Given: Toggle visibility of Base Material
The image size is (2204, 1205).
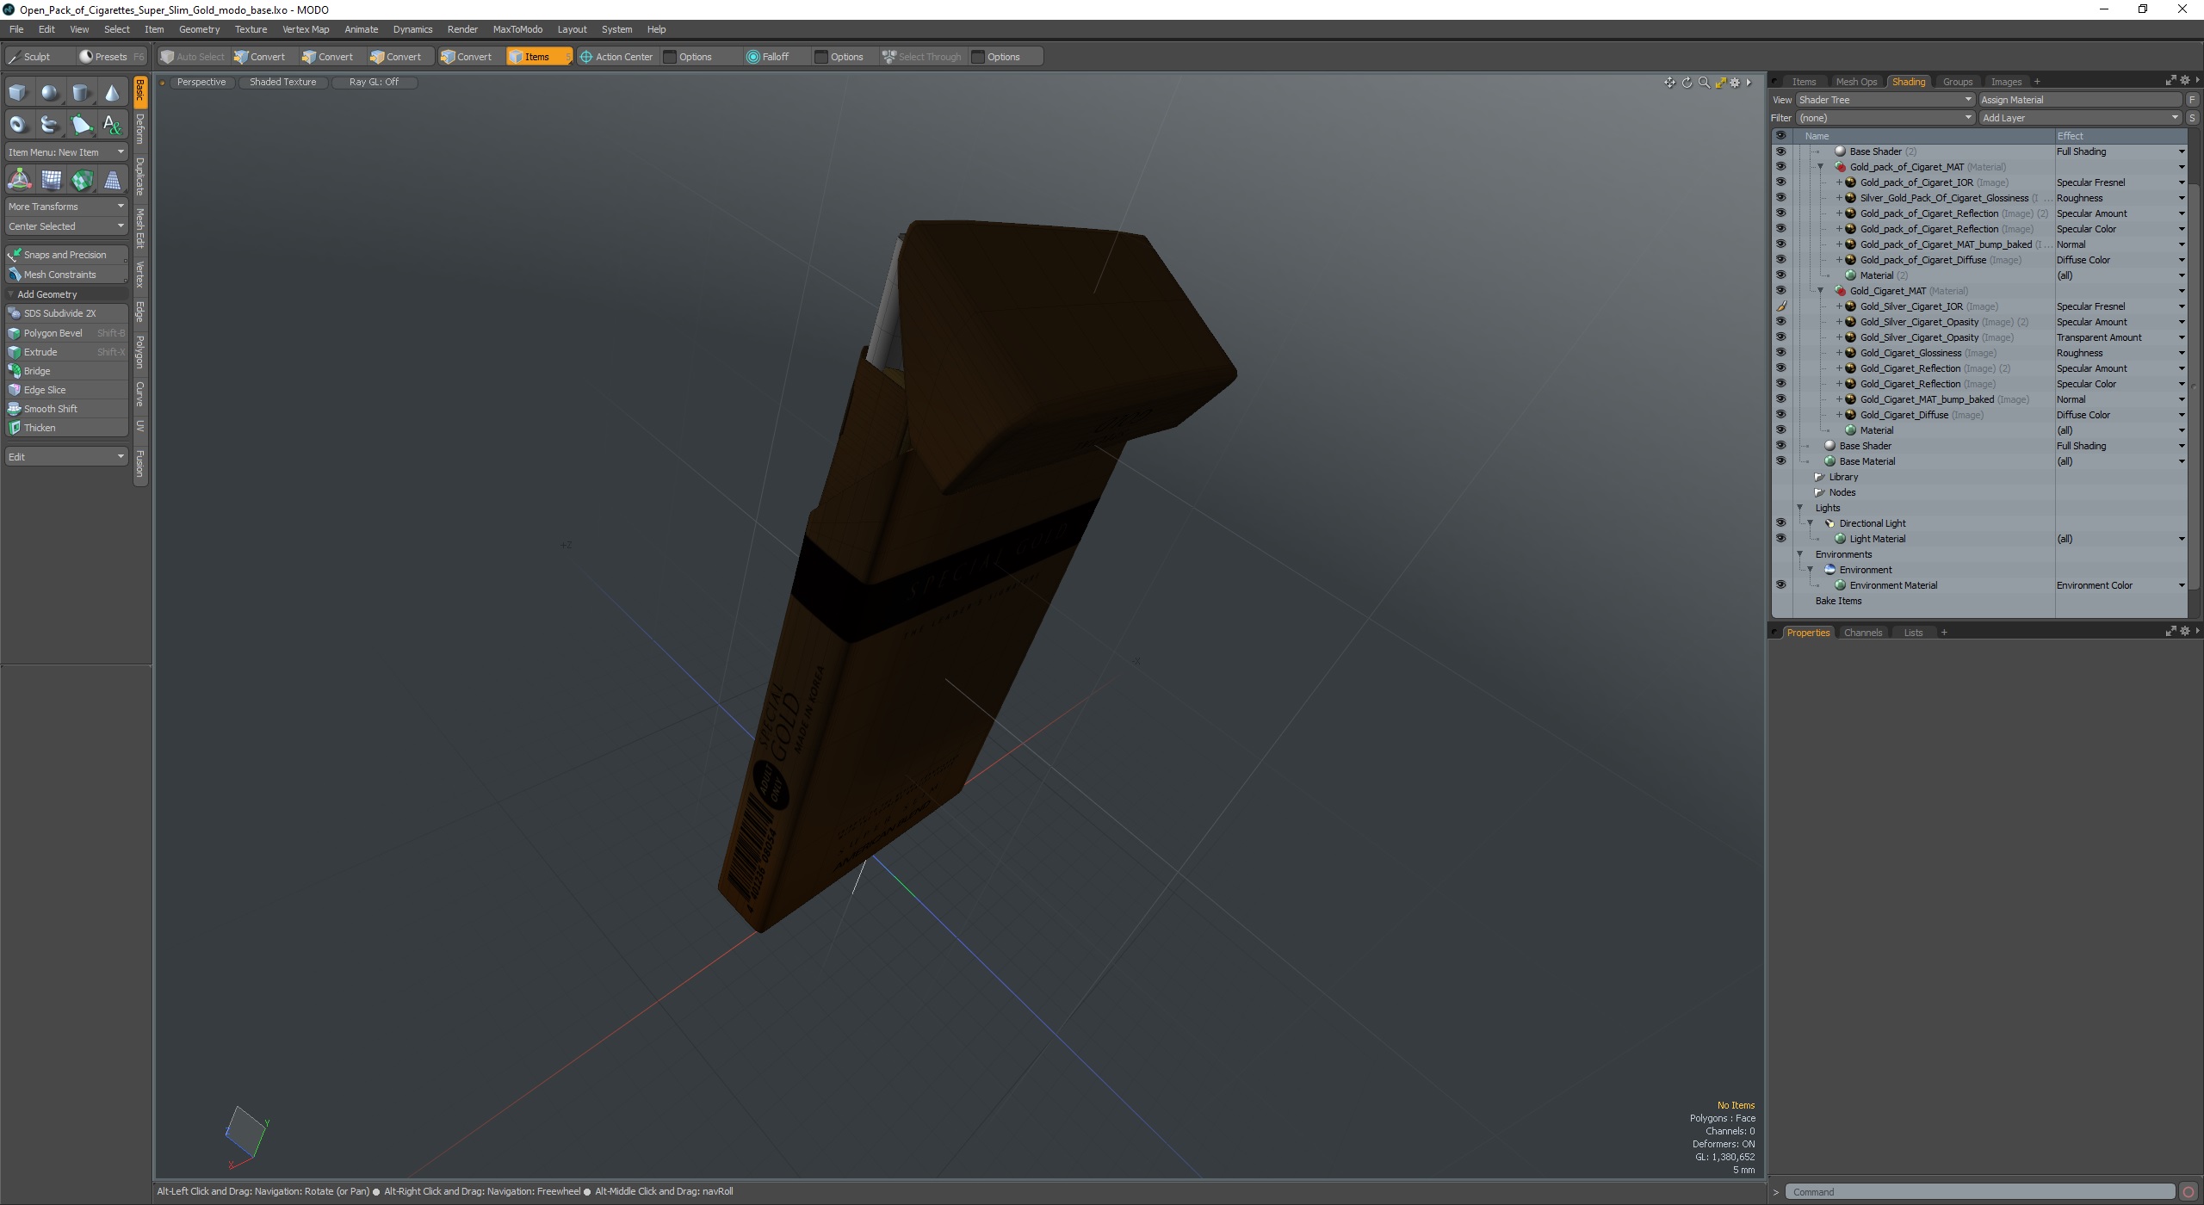Looking at the screenshot, I should (1780, 461).
